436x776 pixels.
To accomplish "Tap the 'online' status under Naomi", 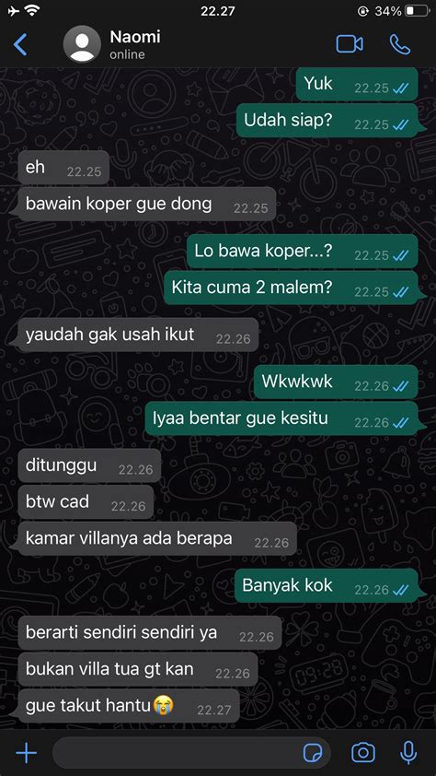I will [127, 55].
